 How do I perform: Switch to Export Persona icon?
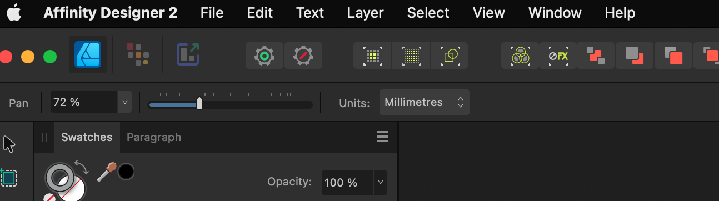point(188,55)
